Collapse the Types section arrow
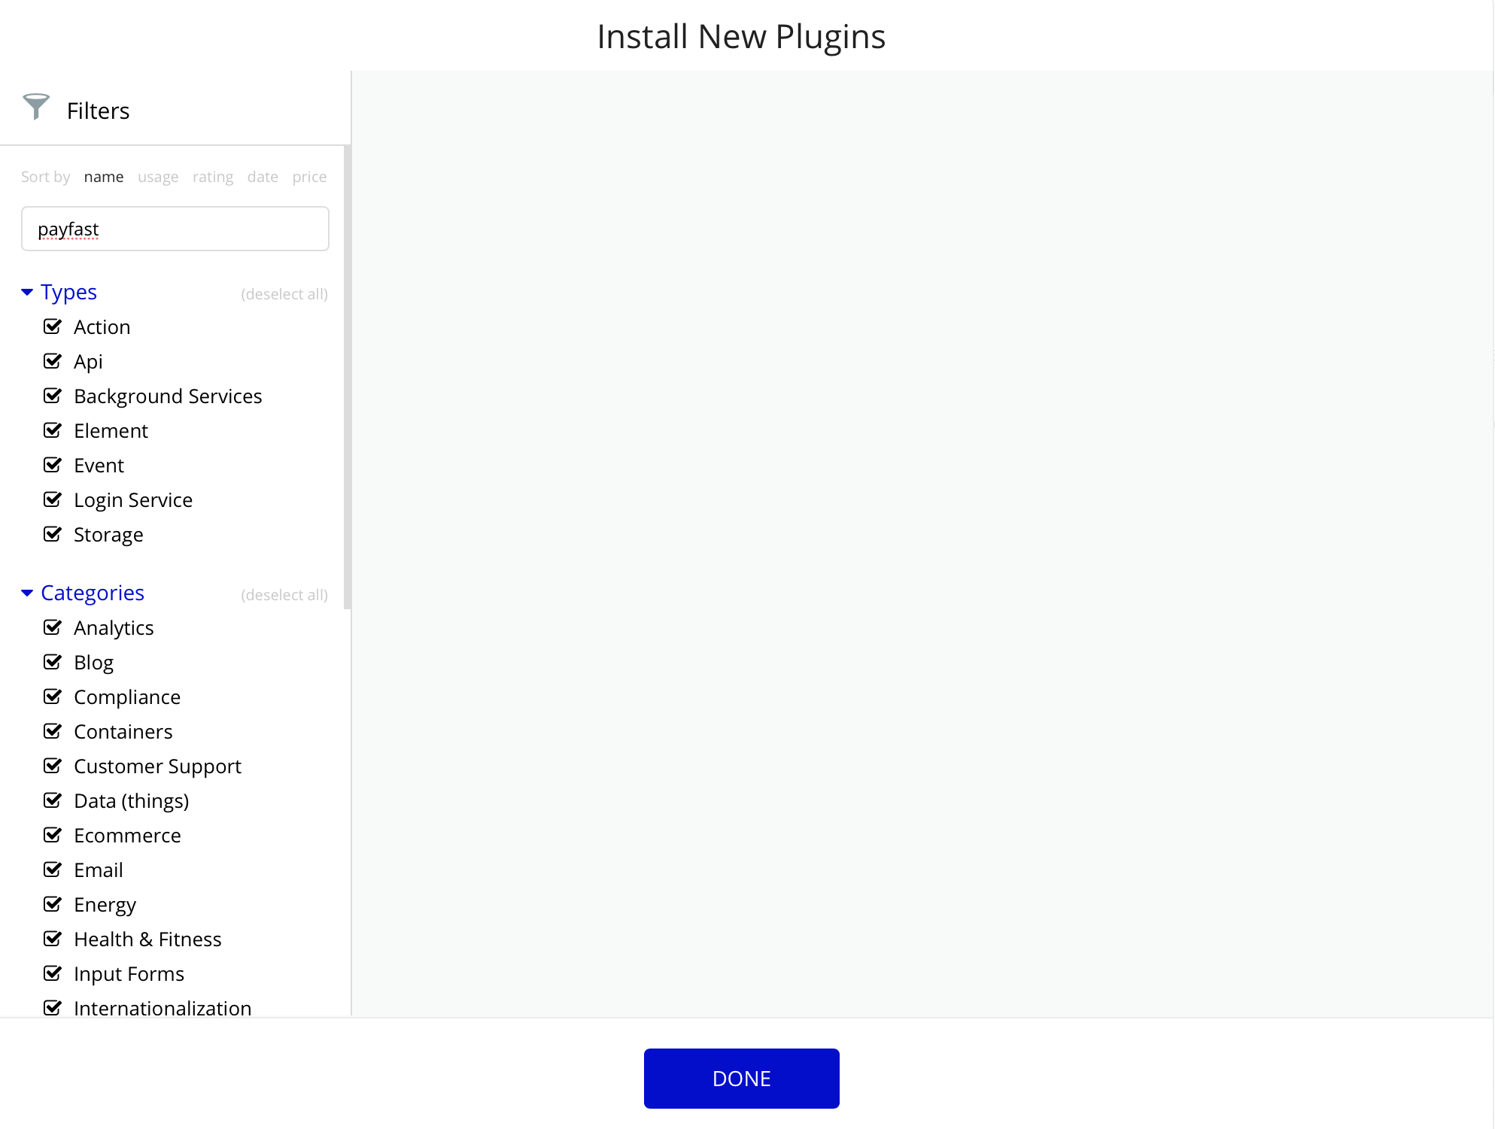This screenshot has width=1495, height=1129. coord(27,292)
